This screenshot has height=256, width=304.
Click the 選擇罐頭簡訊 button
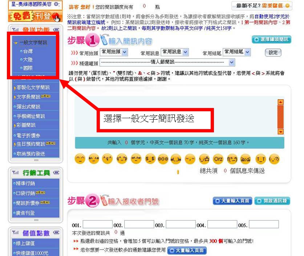[x=271, y=40]
